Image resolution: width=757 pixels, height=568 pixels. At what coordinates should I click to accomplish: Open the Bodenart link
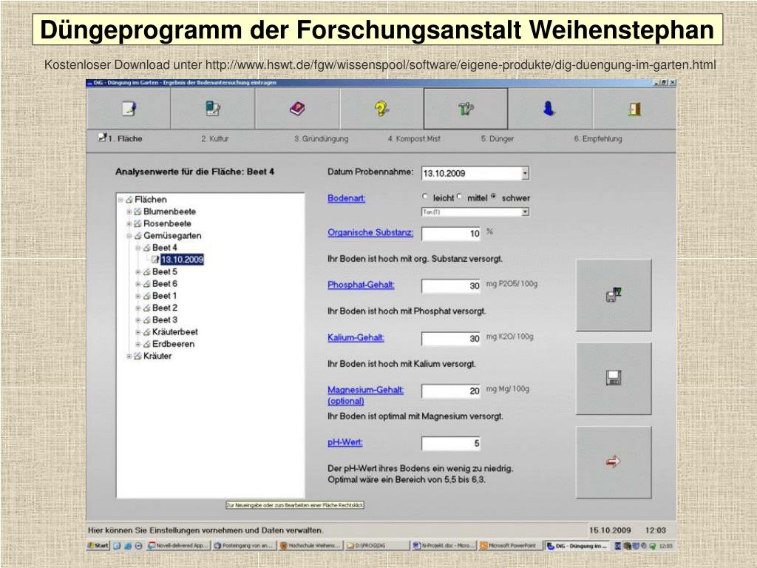[x=346, y=198]
